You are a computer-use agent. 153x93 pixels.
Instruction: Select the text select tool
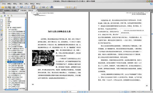click(40, 7)
